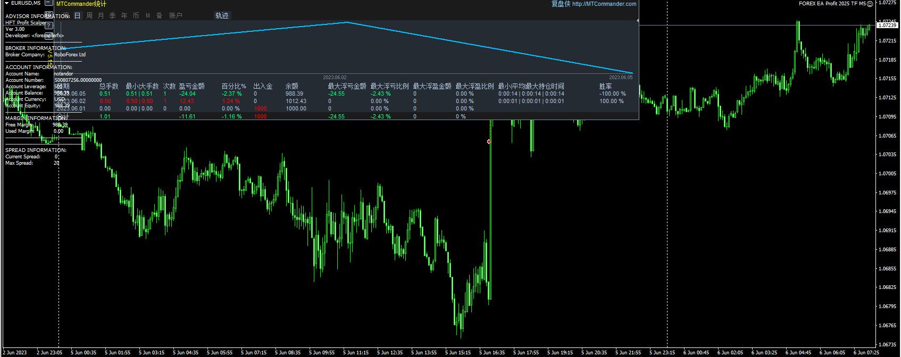Viewport: 901px width, 357px height.
Task: Click the 日期 column header
Action: [63, 86]
